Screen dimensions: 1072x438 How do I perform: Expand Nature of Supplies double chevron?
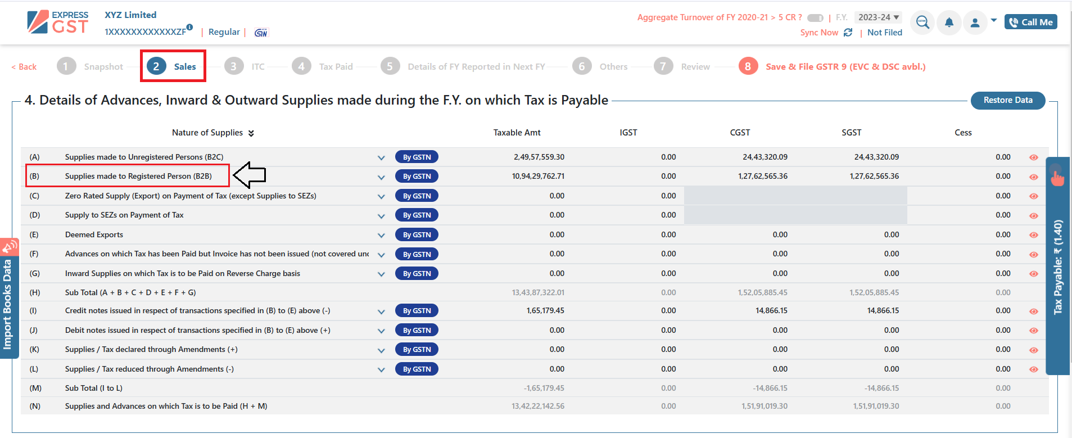(251, 133)
